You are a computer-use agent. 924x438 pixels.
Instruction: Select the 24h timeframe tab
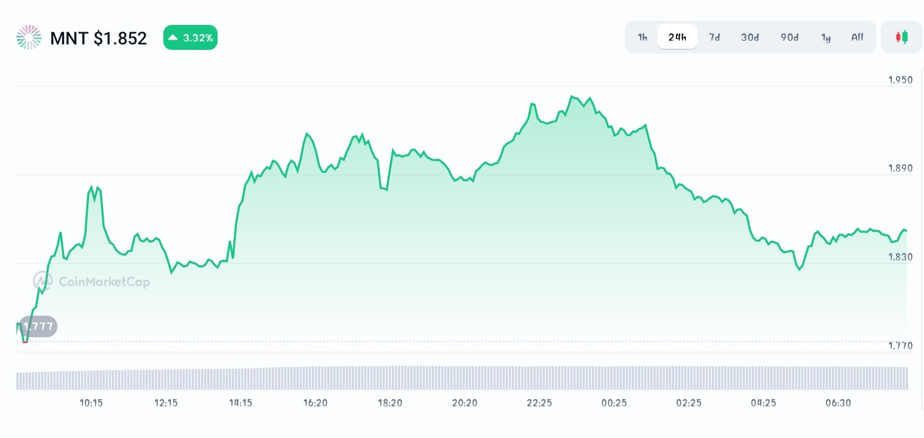coord(677,37)
